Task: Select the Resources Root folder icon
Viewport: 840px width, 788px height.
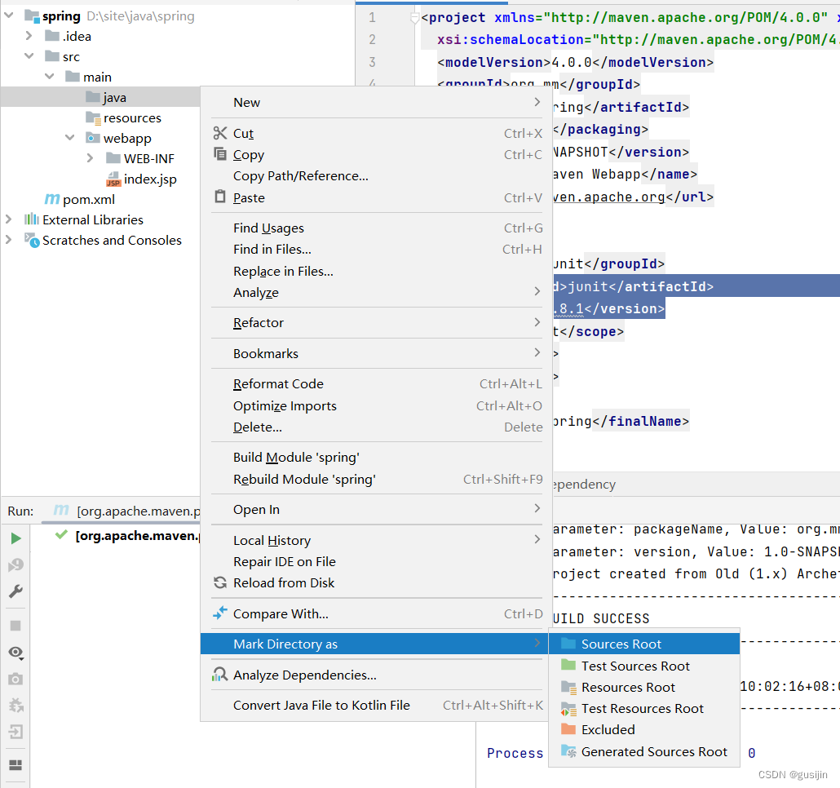Action: click(568, 687)
